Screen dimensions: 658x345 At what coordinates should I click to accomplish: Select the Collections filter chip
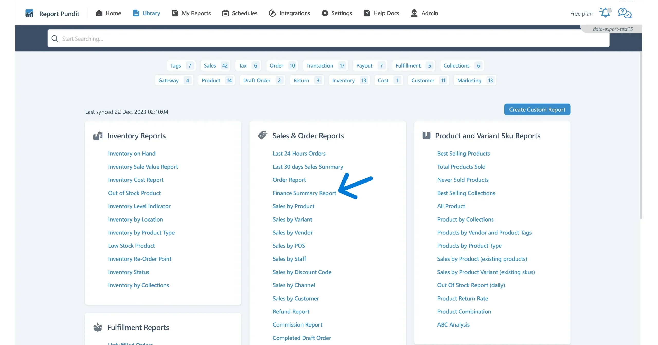[x=462, y=65]
